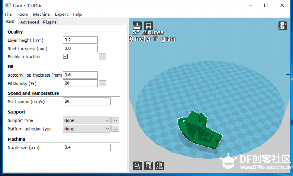This screenshot has height=176, width=293.
Task: Click the Load model icon
Action: tap(137, 25)
